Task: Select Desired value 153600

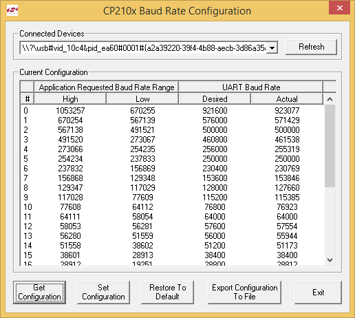Action: coord(215,178)
